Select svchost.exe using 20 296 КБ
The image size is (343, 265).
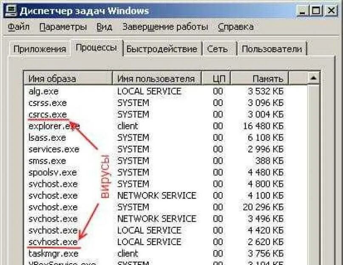click(x=53, y=207)
